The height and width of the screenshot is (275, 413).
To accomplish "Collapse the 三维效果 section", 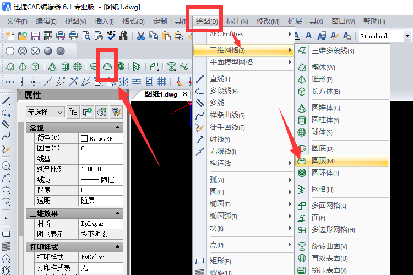I will point(117,214).
